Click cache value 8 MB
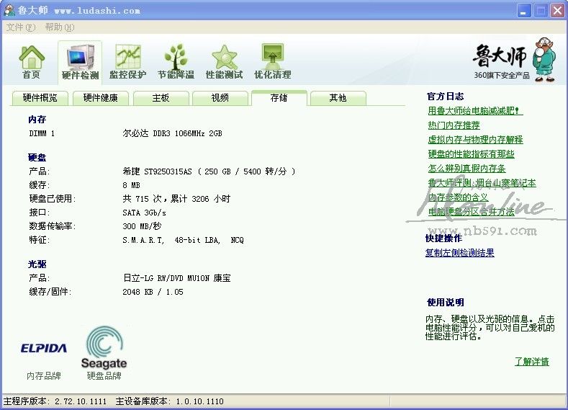This screenshot has width=568, height=410. [x=131, y=185]
